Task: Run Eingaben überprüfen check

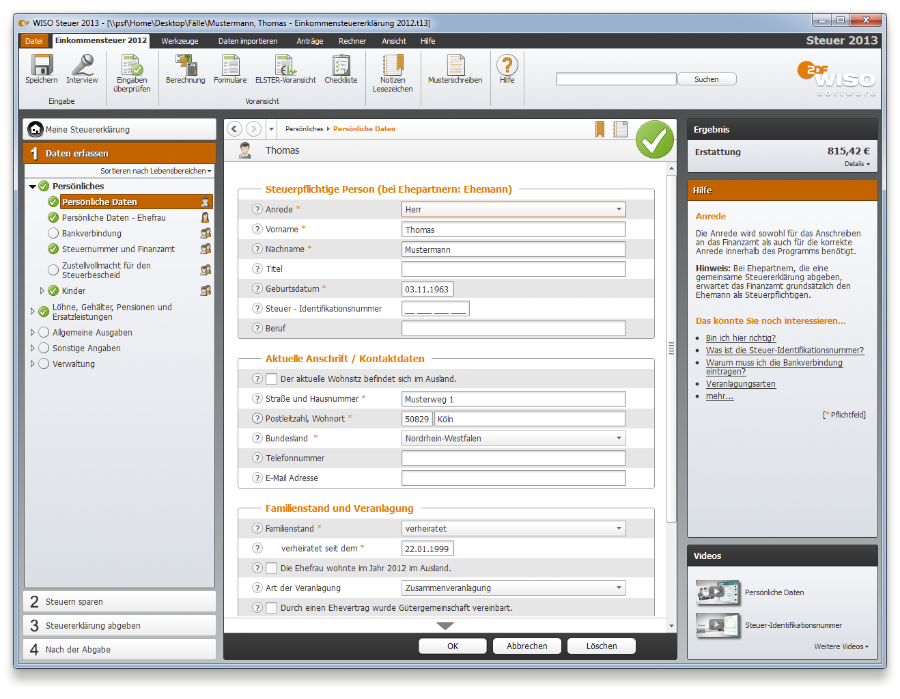Action: (132, 66)
